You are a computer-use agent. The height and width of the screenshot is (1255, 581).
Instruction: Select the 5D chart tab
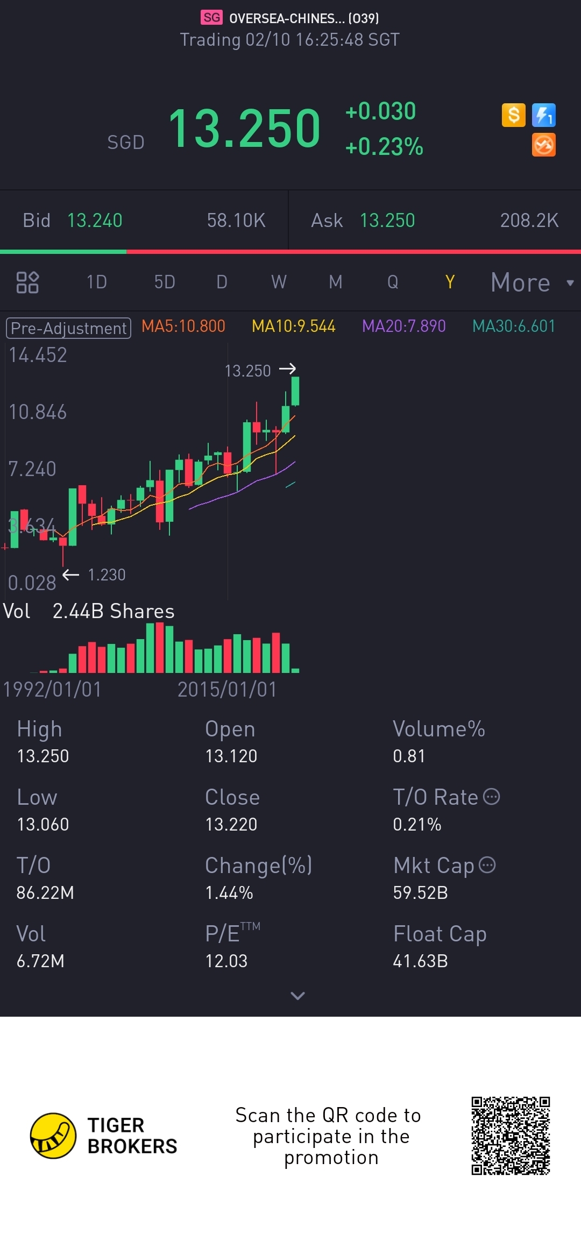(x=165, y=282)
